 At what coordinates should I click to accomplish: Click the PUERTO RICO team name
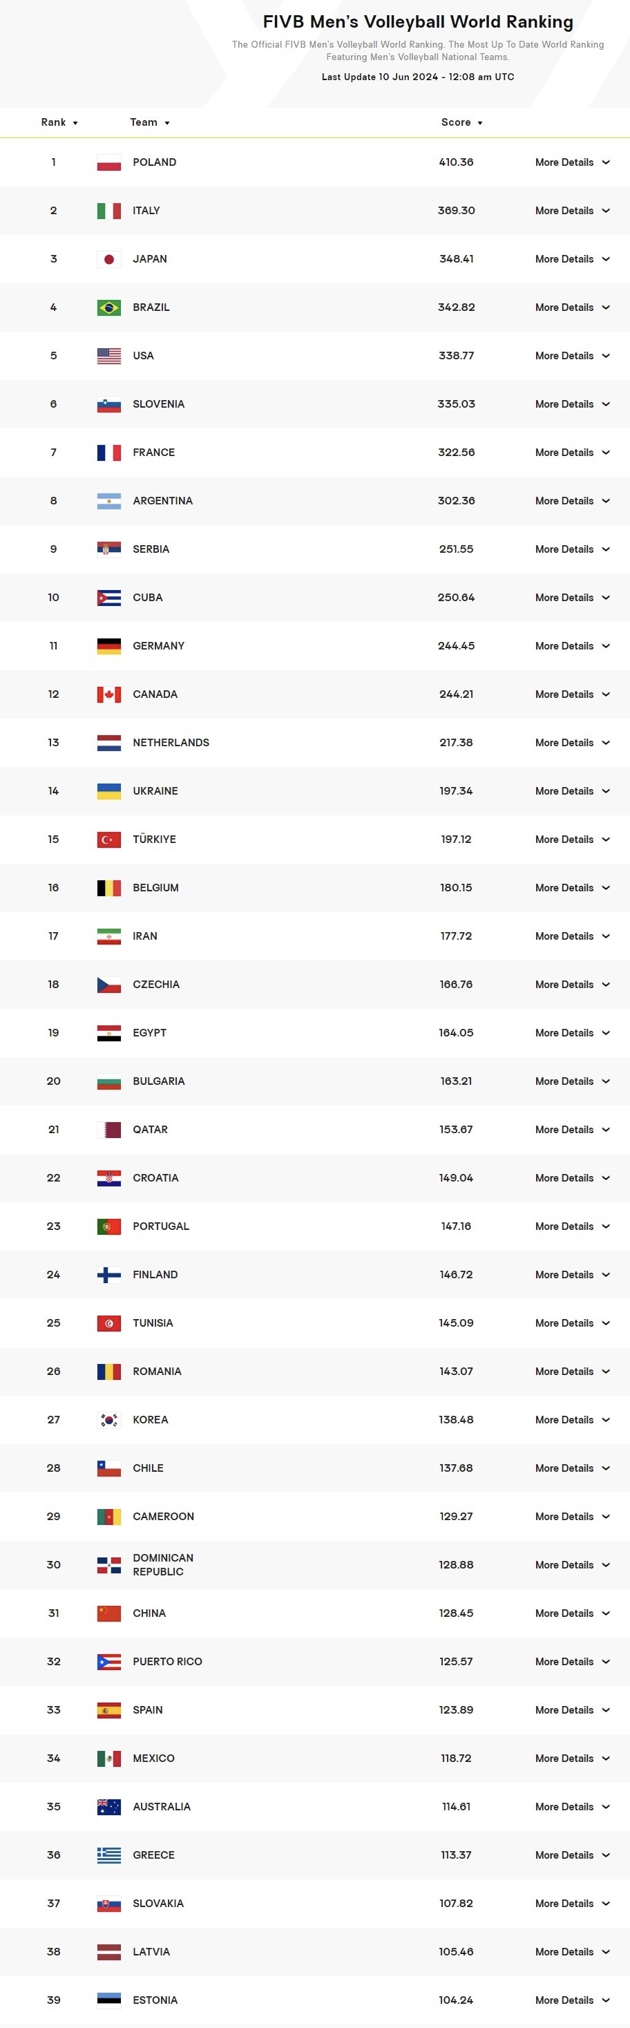[167, 1662]
